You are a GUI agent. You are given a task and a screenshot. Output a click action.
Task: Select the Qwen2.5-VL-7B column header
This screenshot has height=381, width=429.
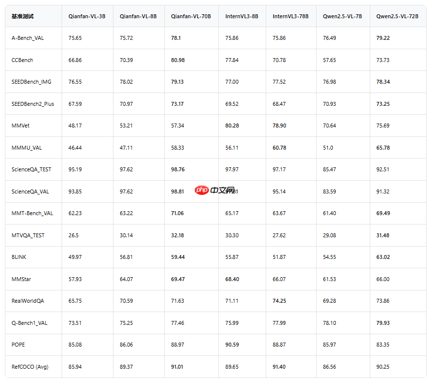pos(342,16)
